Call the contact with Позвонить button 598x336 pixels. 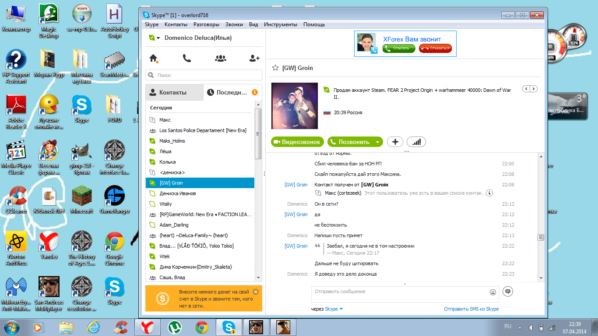pos(351,142)
